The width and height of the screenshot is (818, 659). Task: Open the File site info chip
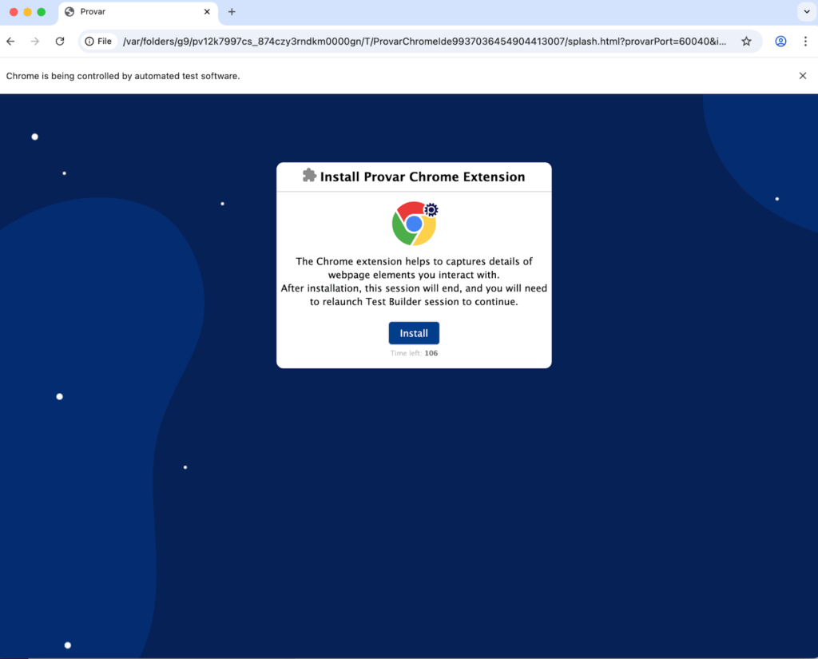[98, 42]
